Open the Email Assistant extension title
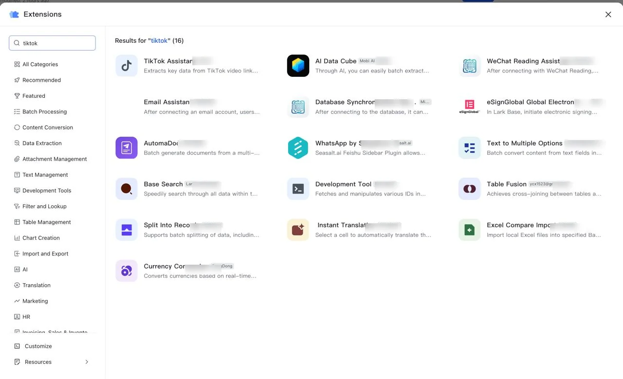 (x=167, y=102)
